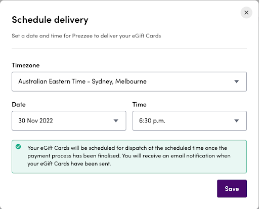The image size is (259, 209).
Task: Click the divider line under the subtitle
Action: click(129, 49)
